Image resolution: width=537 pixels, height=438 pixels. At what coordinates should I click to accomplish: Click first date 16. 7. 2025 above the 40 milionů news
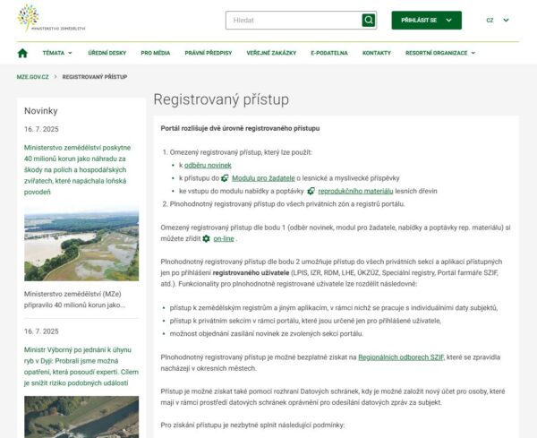(41, 129)
